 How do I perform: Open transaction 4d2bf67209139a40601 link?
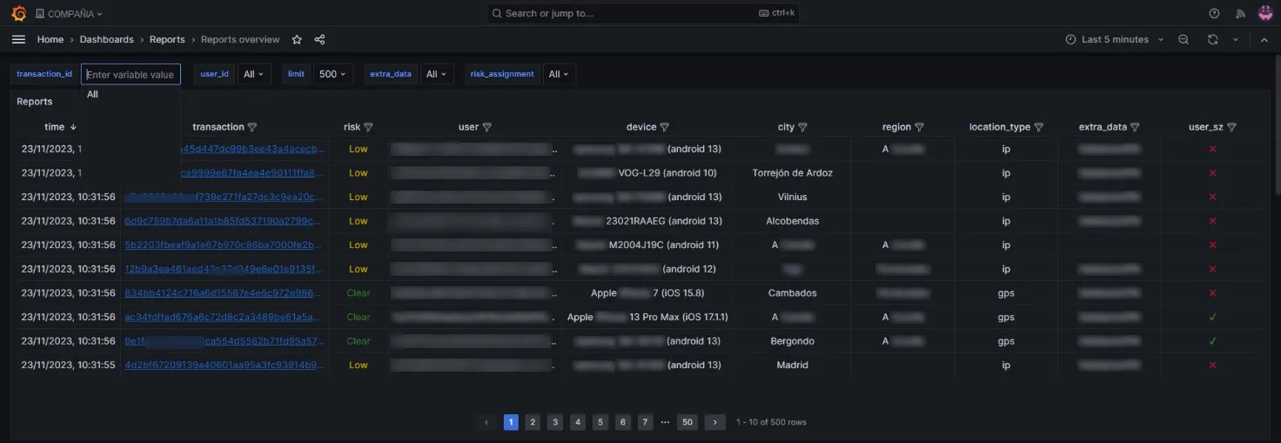(225, 366)
